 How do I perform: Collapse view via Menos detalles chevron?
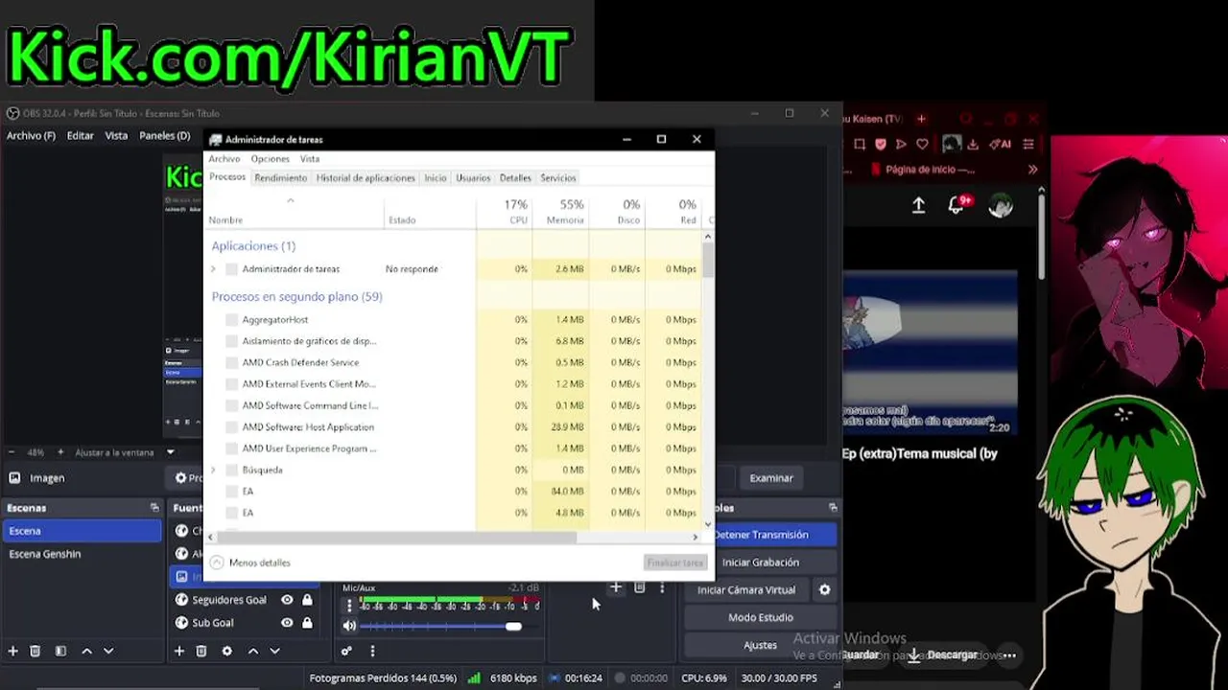[217, 563]
